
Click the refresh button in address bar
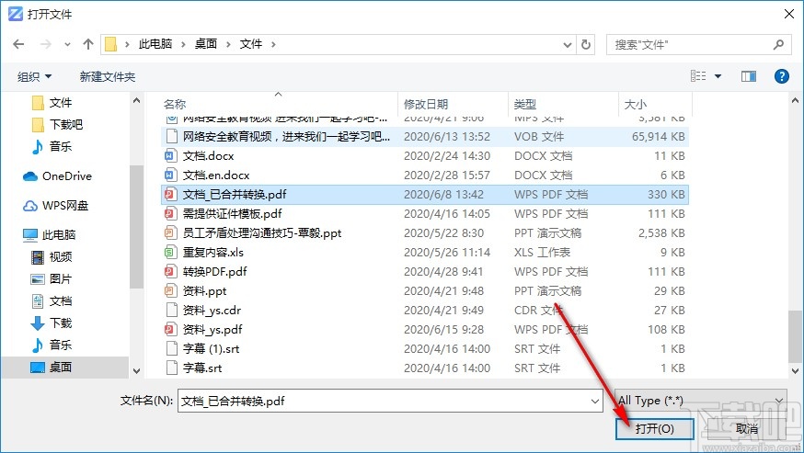coord(586,45)
